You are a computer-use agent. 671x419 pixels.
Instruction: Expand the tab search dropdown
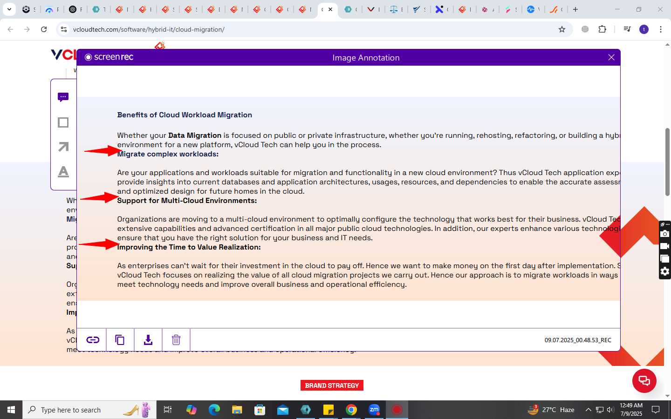pos(9,9)
